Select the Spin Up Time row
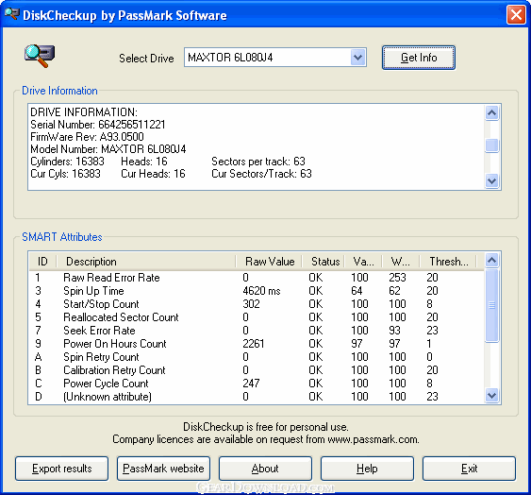 (x=257, y=291)
